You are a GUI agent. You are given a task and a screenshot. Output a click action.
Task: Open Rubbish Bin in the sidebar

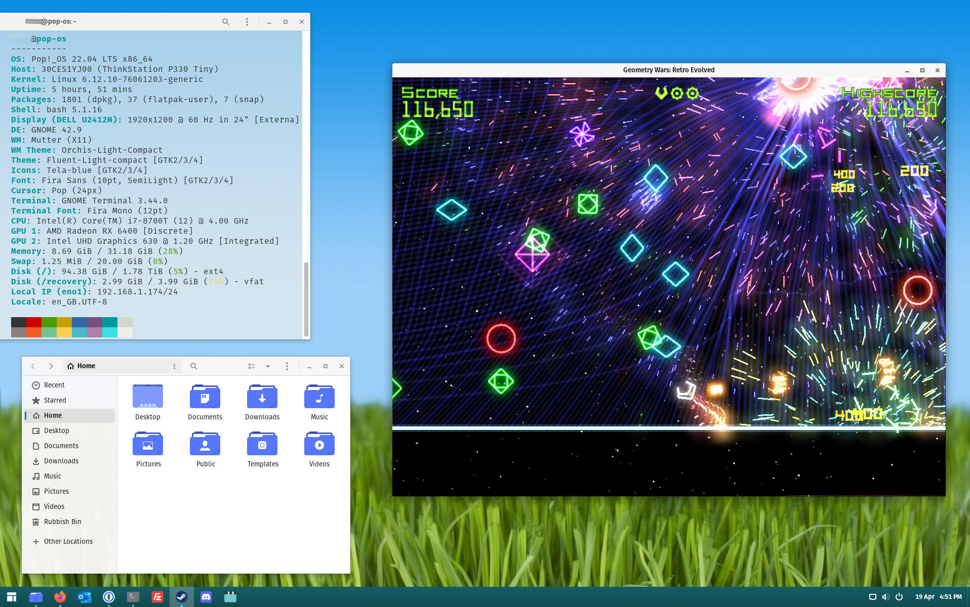point(70,522)
